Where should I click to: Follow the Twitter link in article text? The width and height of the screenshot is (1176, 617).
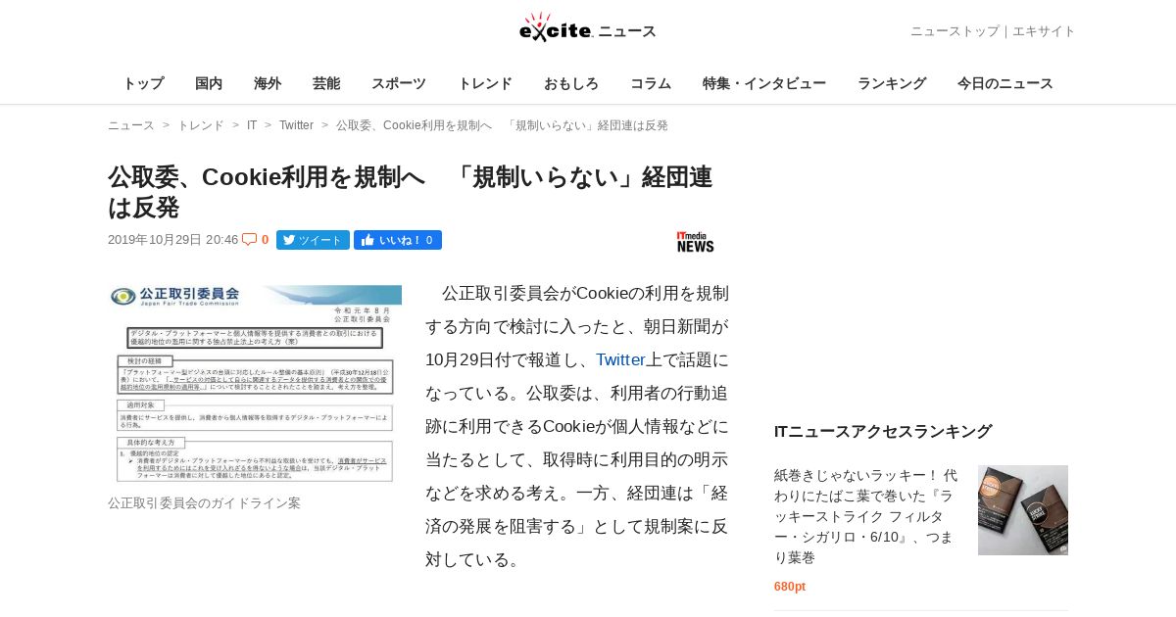tap(620, 359)
